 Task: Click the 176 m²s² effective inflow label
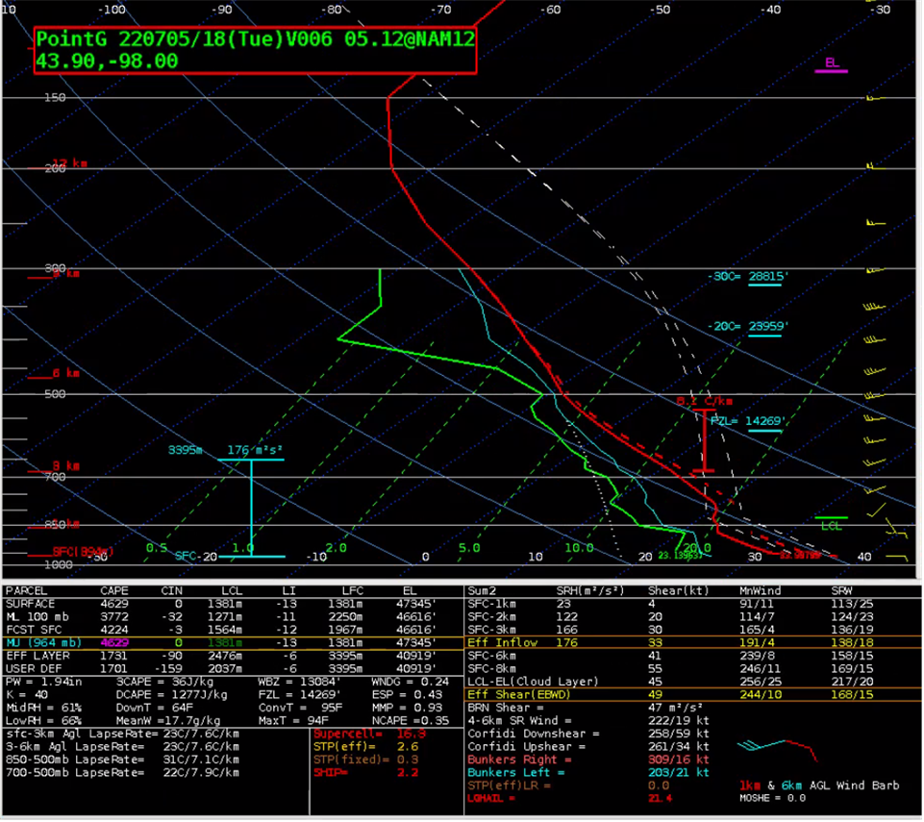pyautogui.click(x=255, y=450)
